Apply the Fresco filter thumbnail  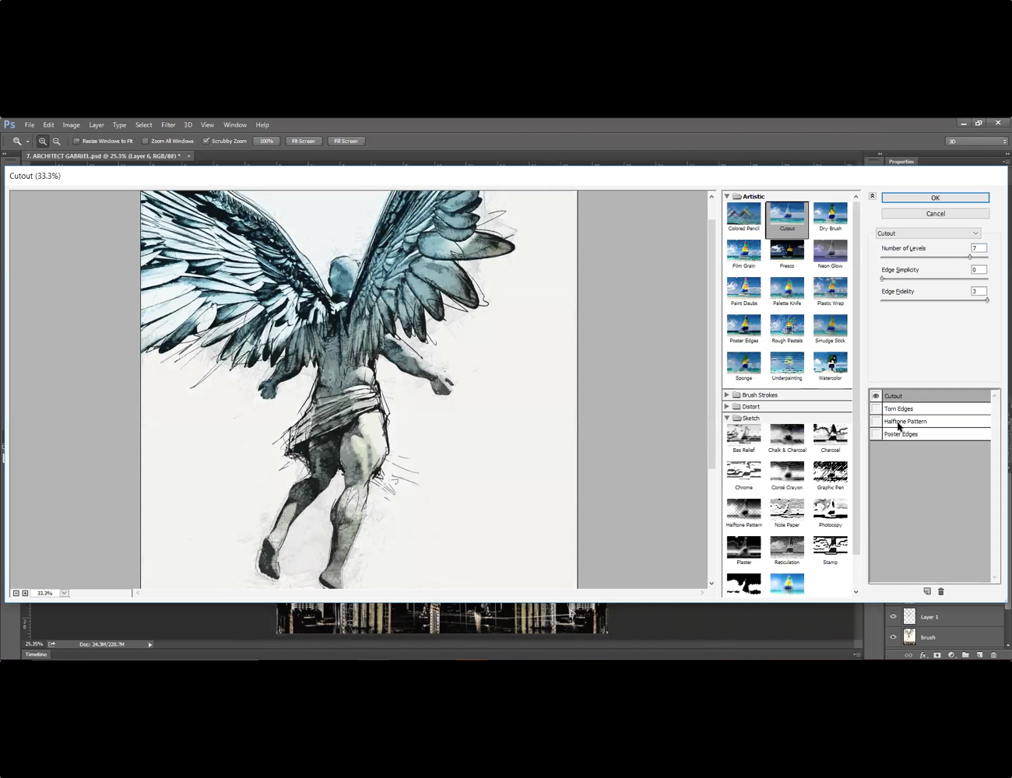[787, 254]
